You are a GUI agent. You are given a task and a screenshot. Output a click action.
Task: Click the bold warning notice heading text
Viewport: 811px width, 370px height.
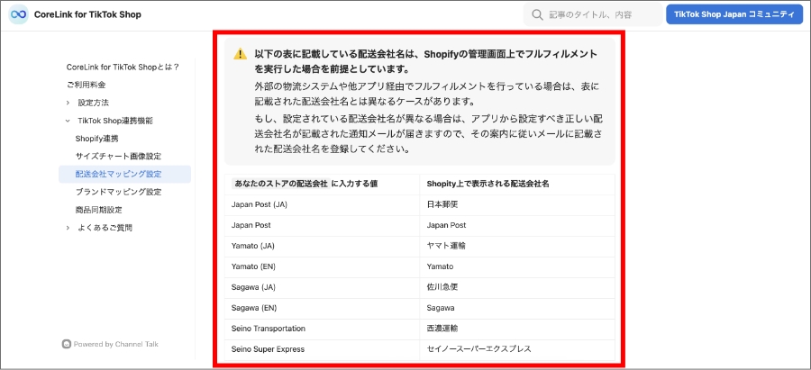pos(425,61)
